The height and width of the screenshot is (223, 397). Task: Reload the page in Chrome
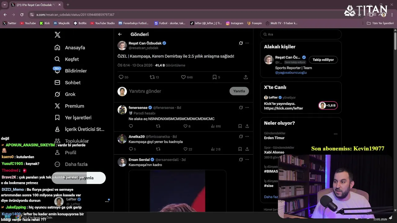pyautogui.click(x=22, y=15)
